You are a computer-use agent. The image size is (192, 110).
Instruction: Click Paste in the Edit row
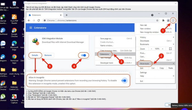click(171, 68)
